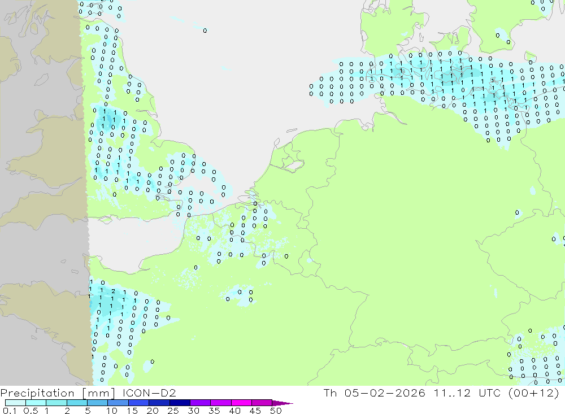Click the legend tick label '35'

[x=214, y=411]
